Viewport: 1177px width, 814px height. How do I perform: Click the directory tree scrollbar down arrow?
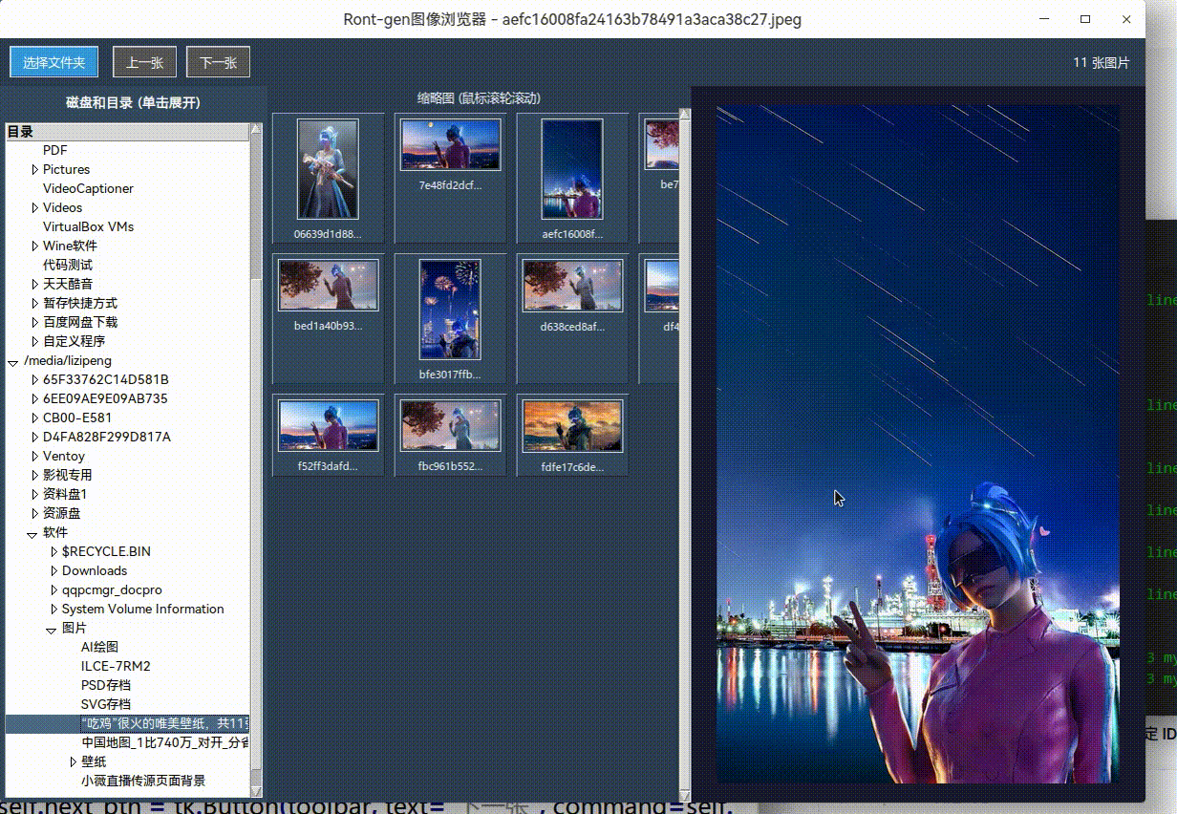256,792
